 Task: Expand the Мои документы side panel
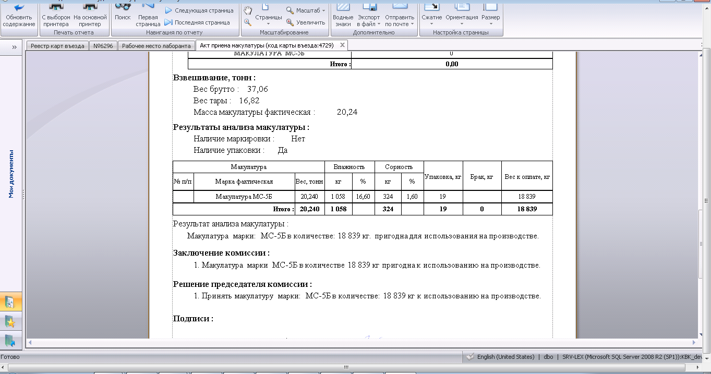pyautogui.click(x=14, y=47)
